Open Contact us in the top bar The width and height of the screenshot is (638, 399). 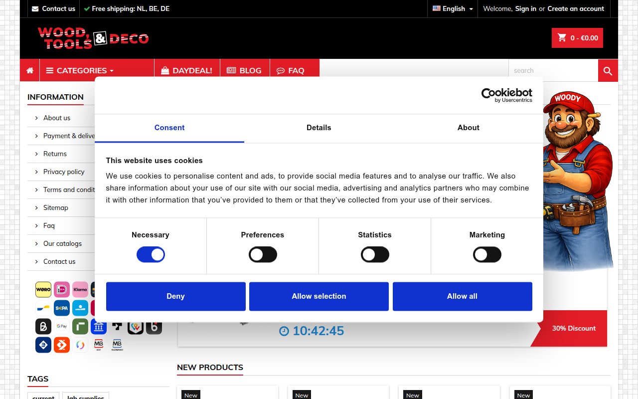point(53,8)
